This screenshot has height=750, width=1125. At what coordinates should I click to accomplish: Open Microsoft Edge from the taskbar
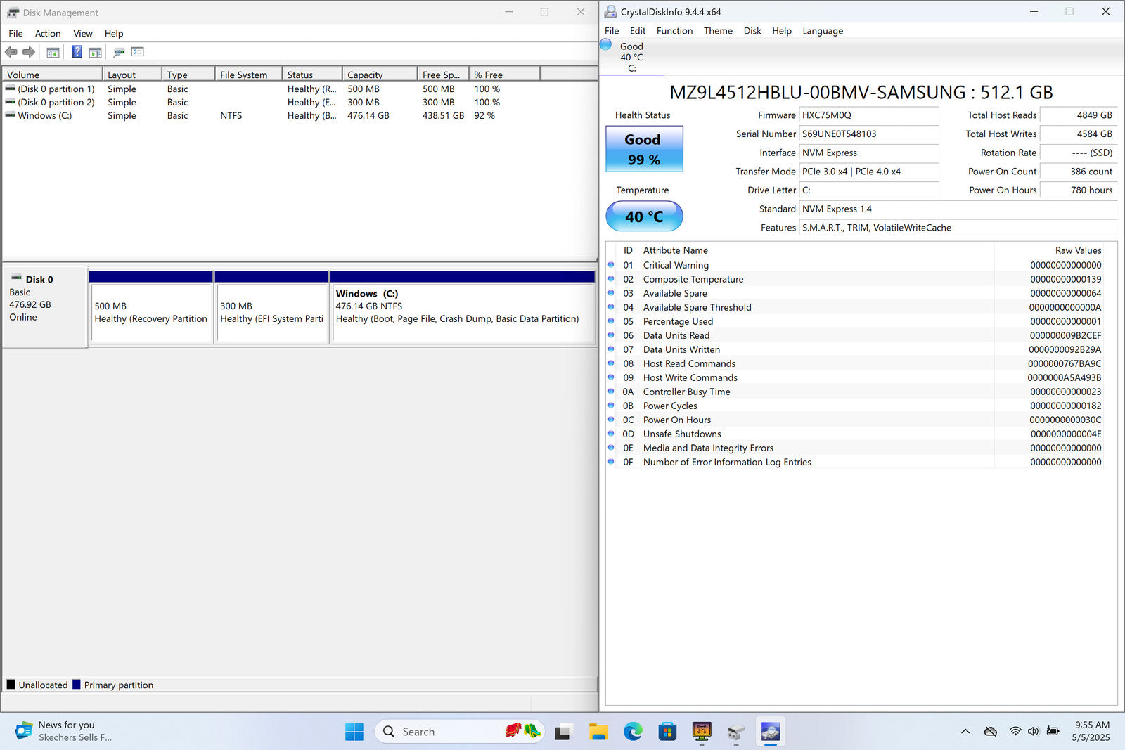633,732
